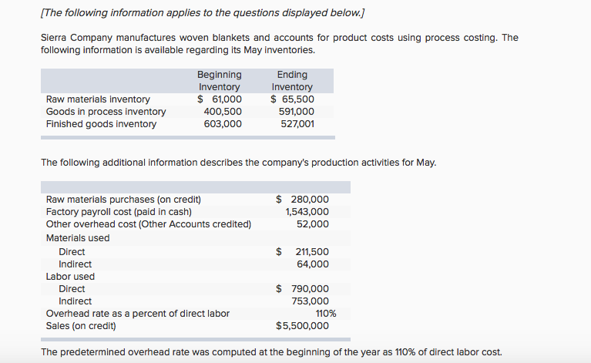Image resolution: width=591 pixels, height=363 pixels.
Task: Click 'The following additional information describes' sentence
Action: coord(238,163)
